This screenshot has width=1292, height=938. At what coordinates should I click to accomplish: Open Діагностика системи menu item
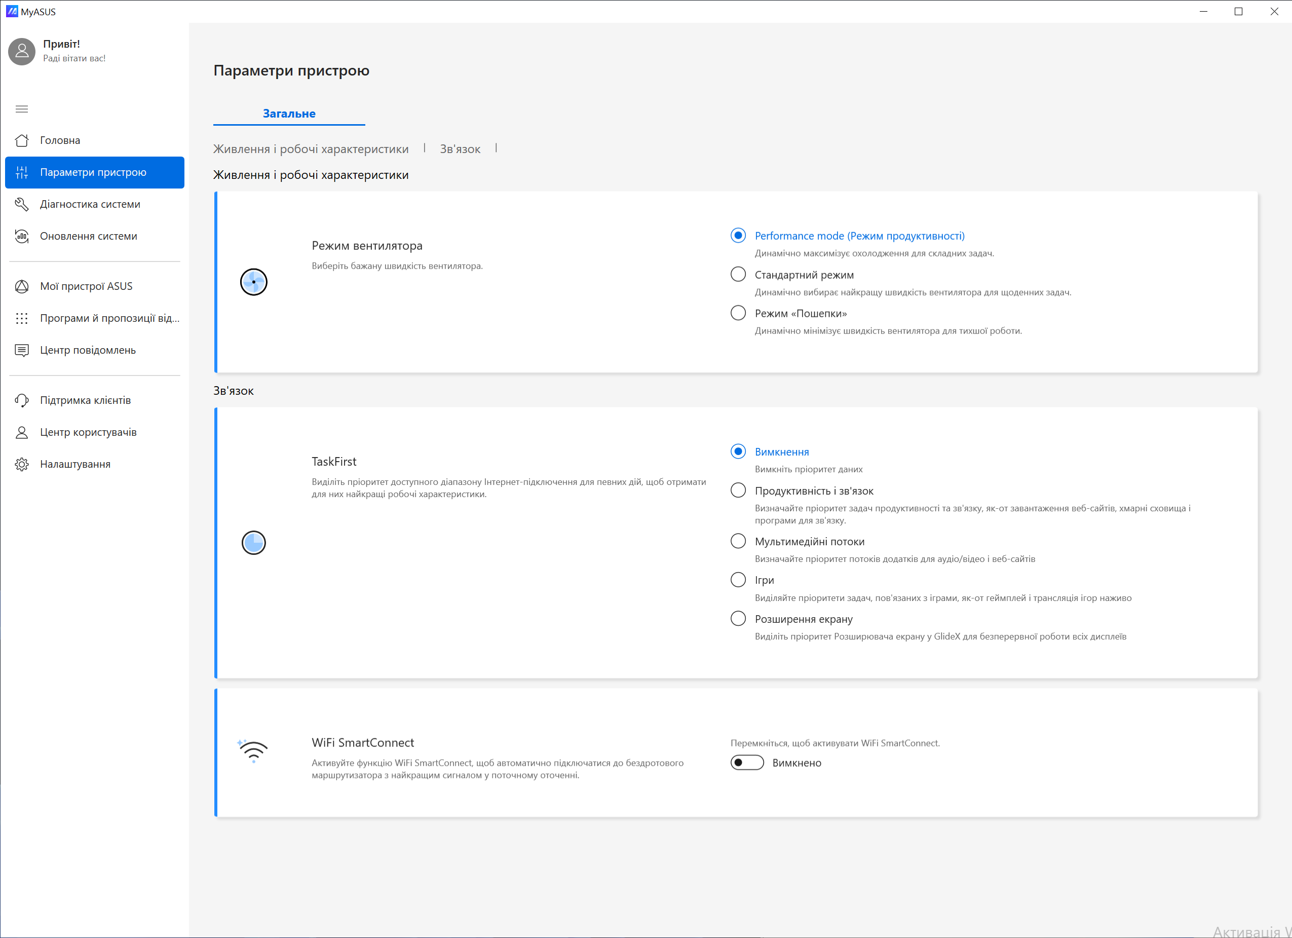95,204
